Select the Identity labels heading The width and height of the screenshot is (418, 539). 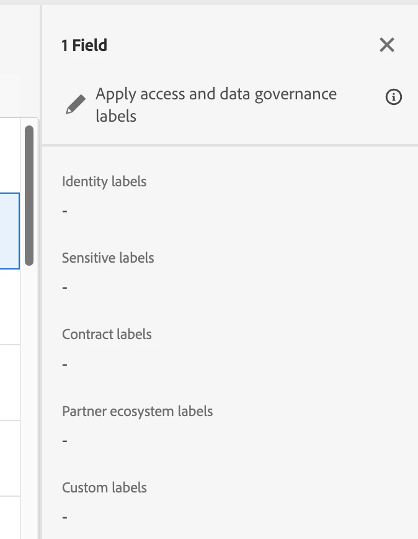[x=104, y=182]
